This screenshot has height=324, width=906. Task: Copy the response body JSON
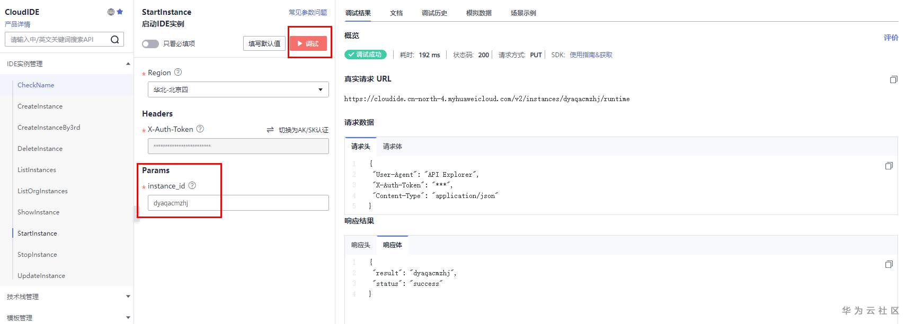point(889,264)
